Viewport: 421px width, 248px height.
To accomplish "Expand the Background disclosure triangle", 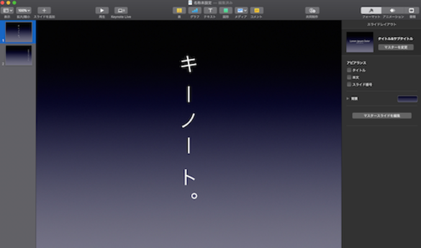I will coord(348,99).
